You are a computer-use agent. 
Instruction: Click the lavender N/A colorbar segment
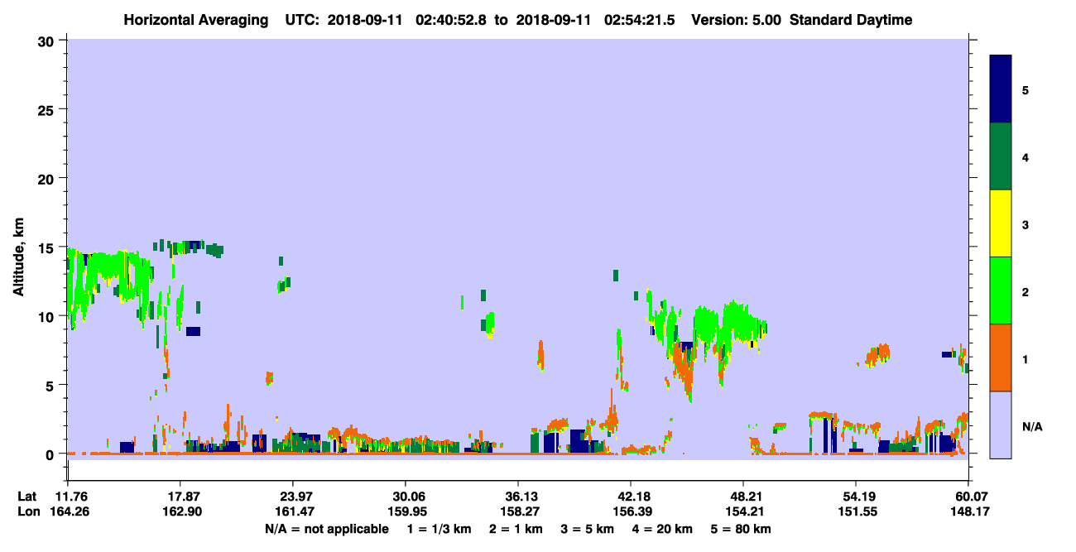coord(1001,425)
